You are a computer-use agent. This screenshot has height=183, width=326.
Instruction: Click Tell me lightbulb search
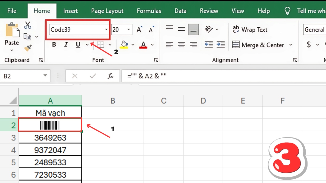tap(287, 11)
